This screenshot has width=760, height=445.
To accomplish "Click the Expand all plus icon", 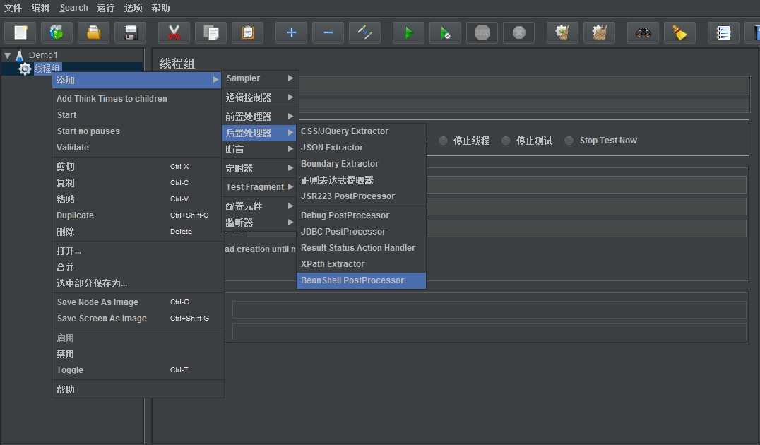I will pyautogui.click(x=291, y=32).
